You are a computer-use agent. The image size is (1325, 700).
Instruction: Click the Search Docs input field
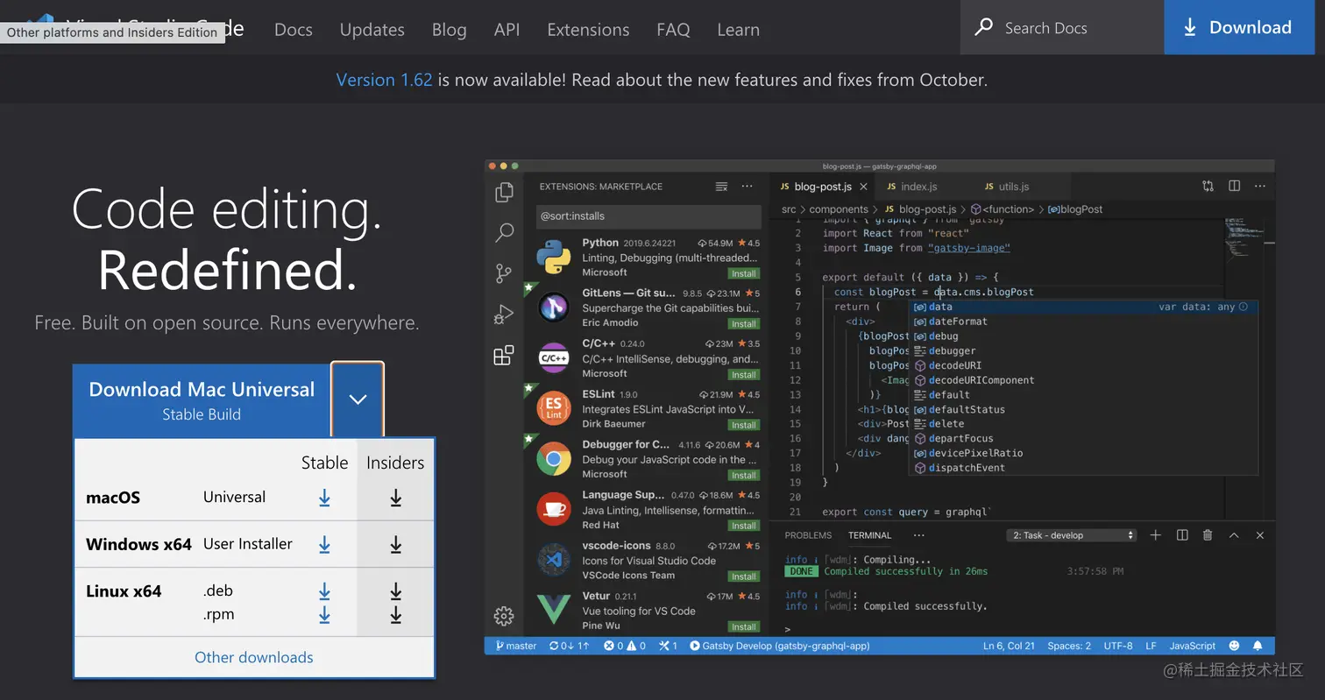1062,27
